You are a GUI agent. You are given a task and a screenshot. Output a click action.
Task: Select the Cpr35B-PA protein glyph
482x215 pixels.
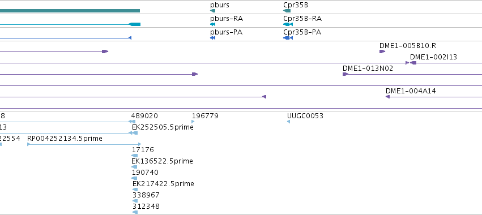(x=288, y=38)
